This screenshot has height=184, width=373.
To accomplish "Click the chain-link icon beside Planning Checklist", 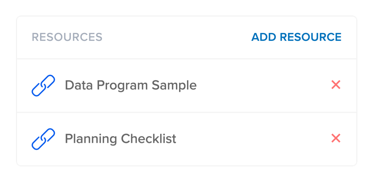I will click(x=43, y=139).
